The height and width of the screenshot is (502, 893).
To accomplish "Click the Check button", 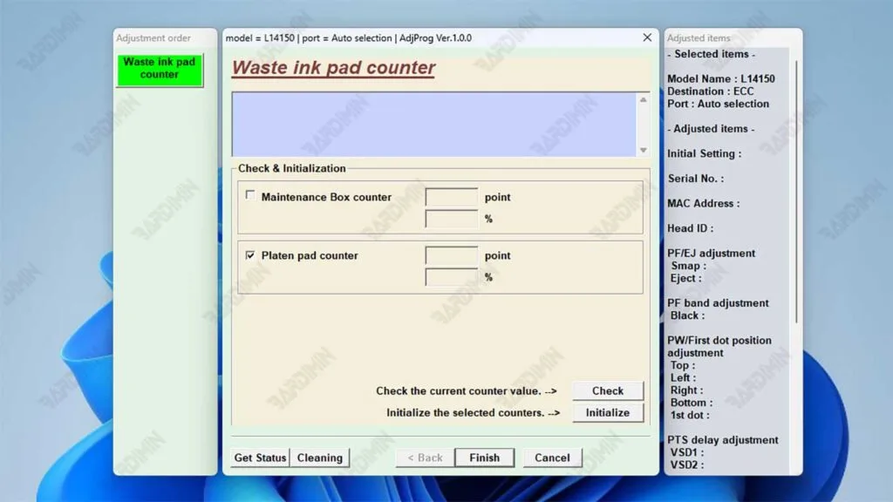I will pos(608,391).
